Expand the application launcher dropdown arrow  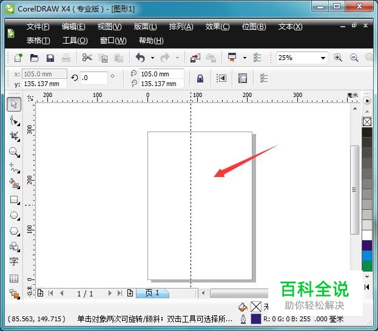[245, 58]
